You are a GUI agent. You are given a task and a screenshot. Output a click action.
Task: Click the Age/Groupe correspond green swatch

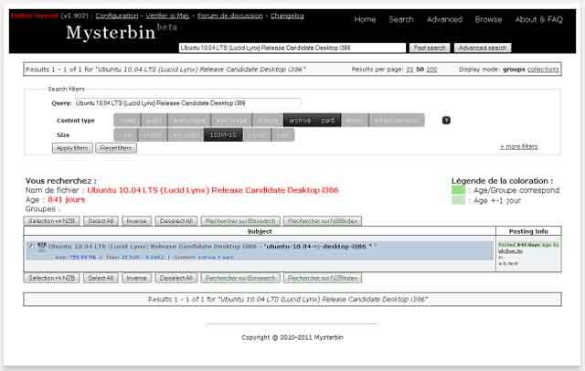coord(458,190)
